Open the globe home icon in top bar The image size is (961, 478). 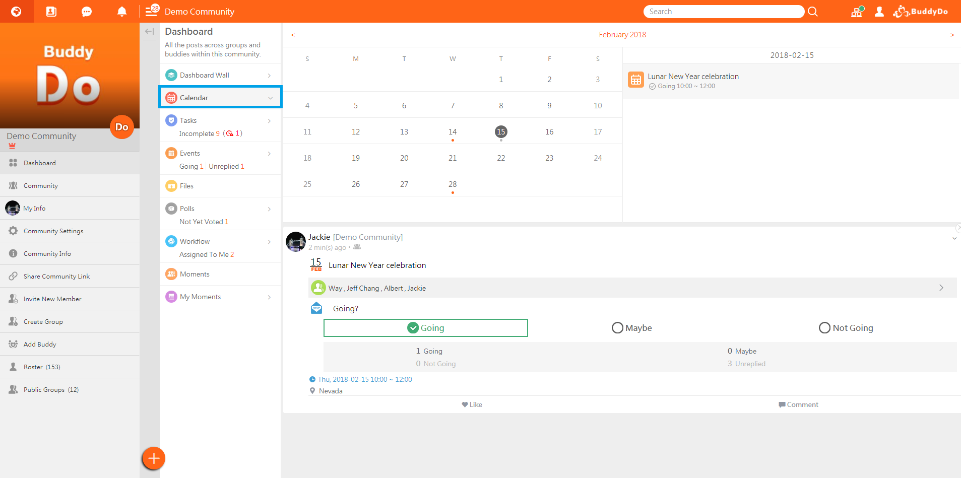click(16, 11)
